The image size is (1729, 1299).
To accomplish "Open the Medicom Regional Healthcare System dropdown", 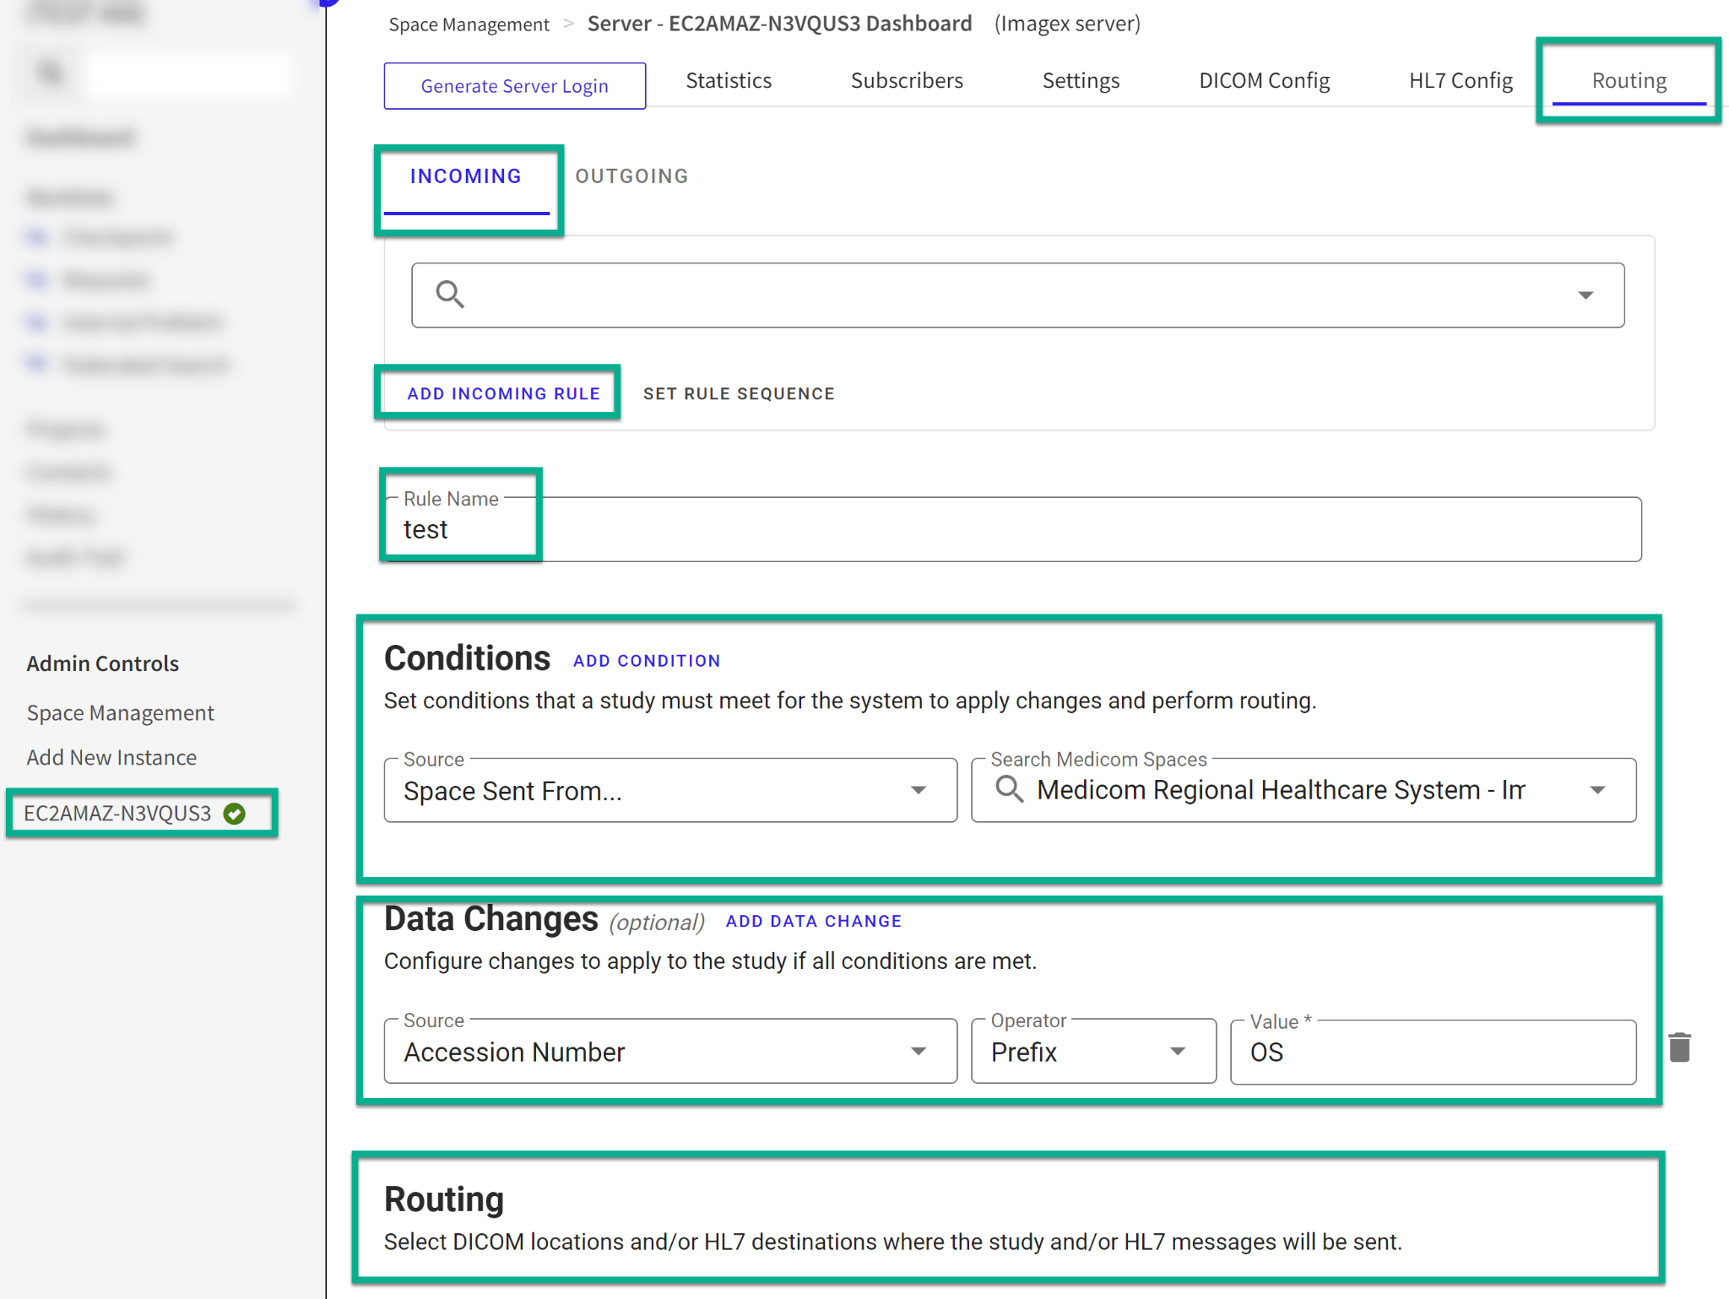I will tap(1598, 790).
